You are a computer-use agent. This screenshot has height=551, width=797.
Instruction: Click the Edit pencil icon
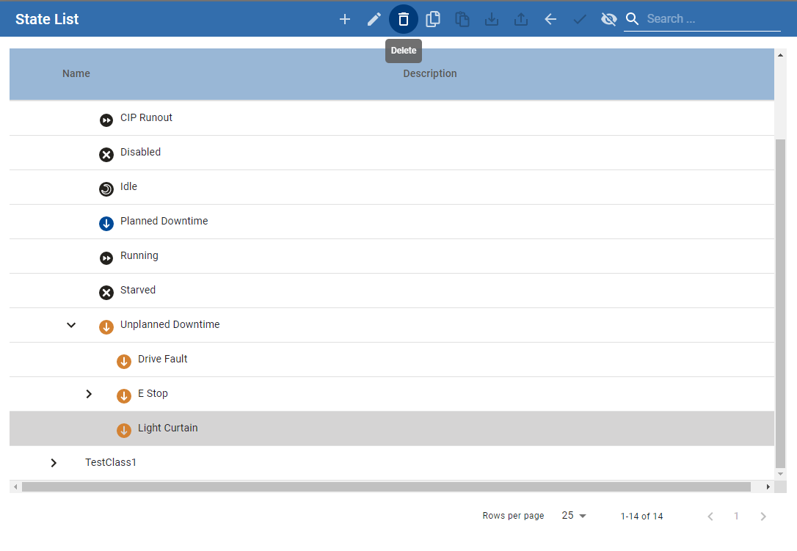pyautogui.click(x=374, y=19)
